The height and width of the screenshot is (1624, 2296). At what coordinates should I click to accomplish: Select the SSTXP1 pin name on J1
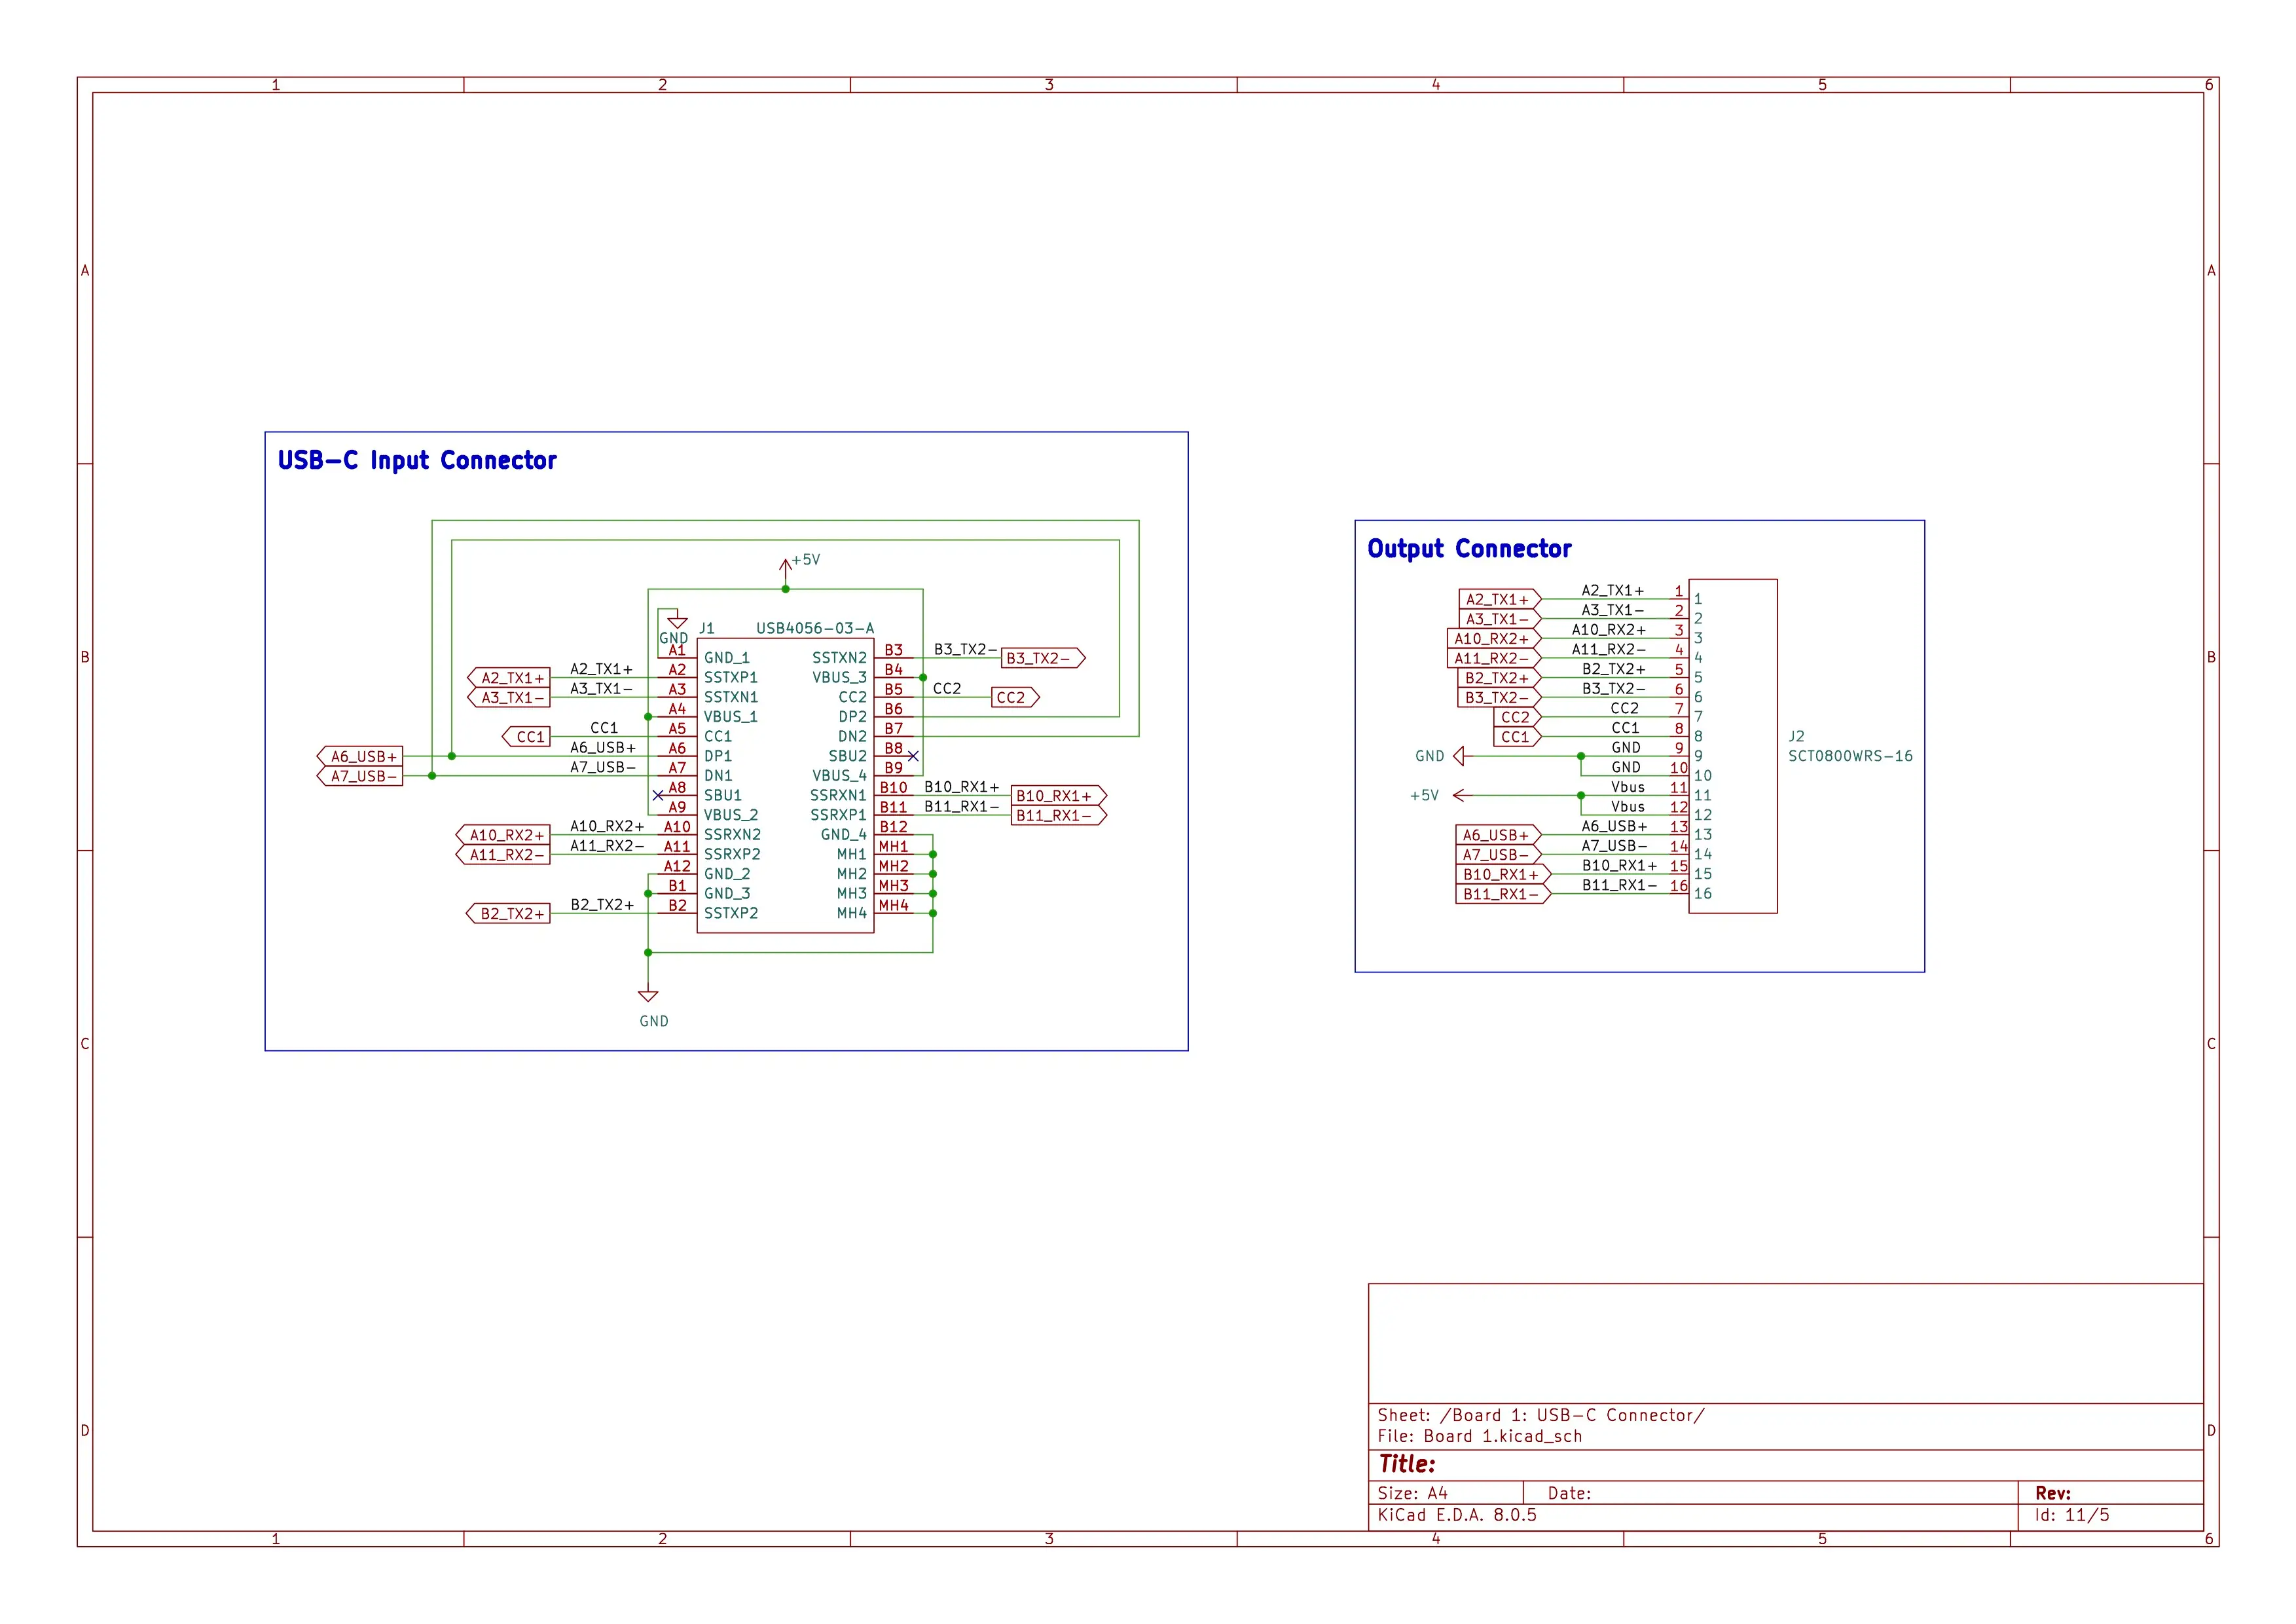pyautogui.click(x=731, y=677)
